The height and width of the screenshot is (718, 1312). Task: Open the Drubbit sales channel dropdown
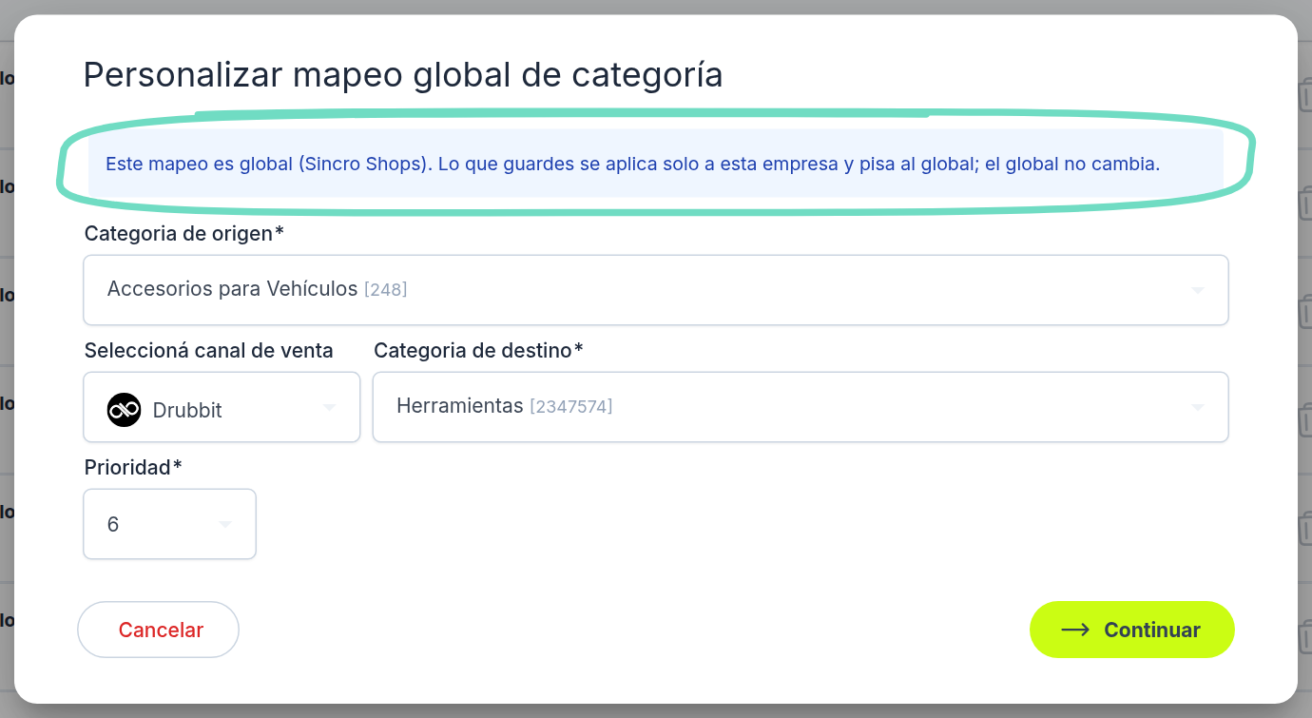click(222, 407)
